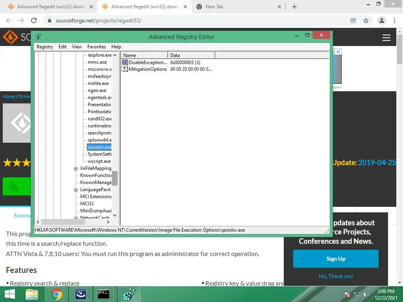
Task: Open the Chrome three-dot menu
Action: pyautogui.click(x=394, y=20)
